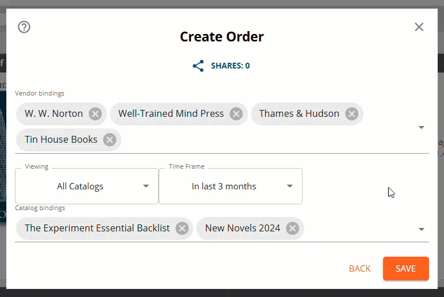This screenshot has height=297, width=444.
Task: Open the Viewing All Catalogs dropdown
Action: 87,186
